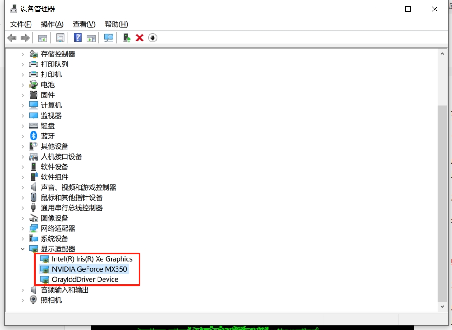
Task: Expand the 声音、视频和游戏控制器 category
Action: pos(23,187)
